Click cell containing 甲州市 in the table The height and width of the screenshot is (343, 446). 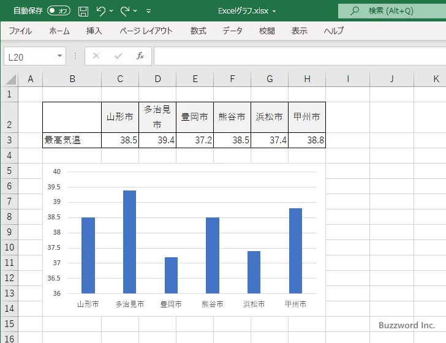coord(307,117)
